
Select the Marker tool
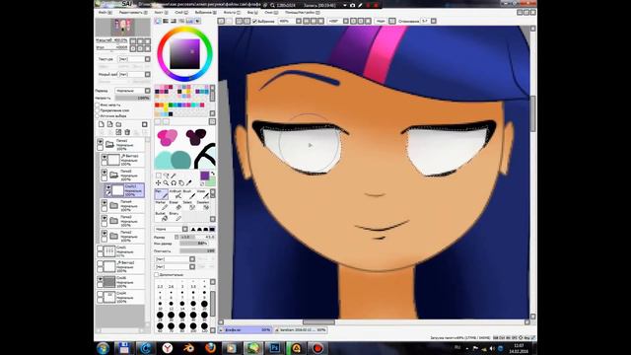161,205
